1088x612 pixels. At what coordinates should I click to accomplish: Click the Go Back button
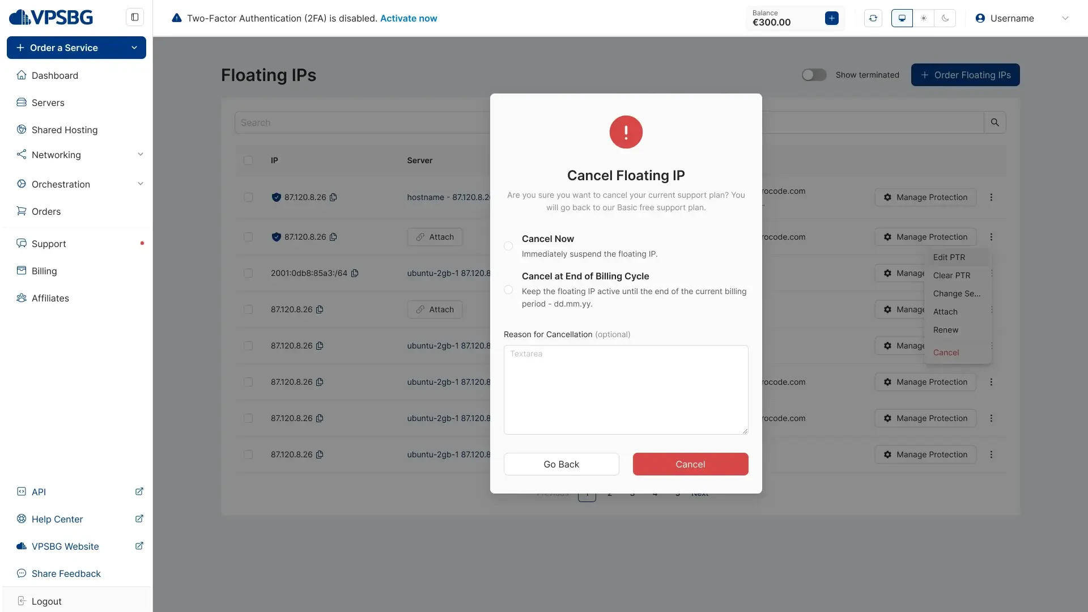click(x=561, y=464)
